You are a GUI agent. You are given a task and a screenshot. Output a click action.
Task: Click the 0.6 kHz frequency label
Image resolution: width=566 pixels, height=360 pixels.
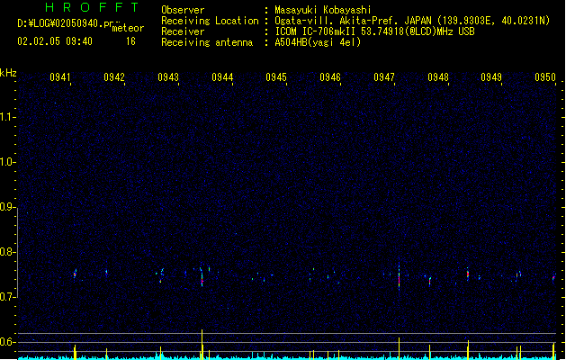[x=6, y=342]
